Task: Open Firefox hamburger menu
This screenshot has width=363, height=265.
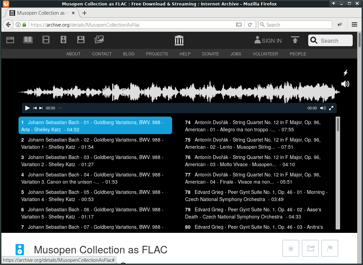Action: pyautogui.click(x=354, y=25)
